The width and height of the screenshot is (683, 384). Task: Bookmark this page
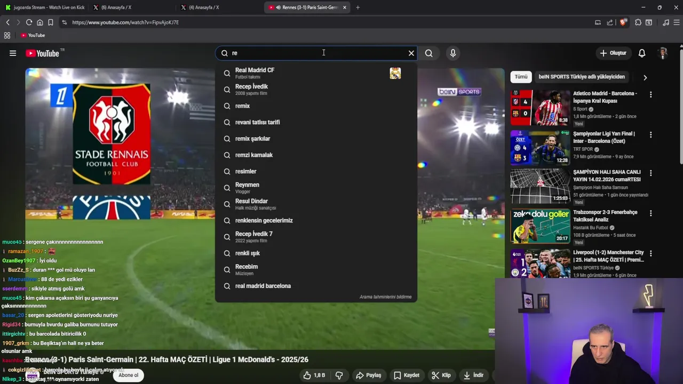click(50, 22)
